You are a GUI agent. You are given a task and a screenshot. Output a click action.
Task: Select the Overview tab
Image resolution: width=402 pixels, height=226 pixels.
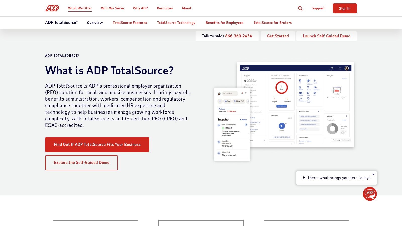pos(95,23)
